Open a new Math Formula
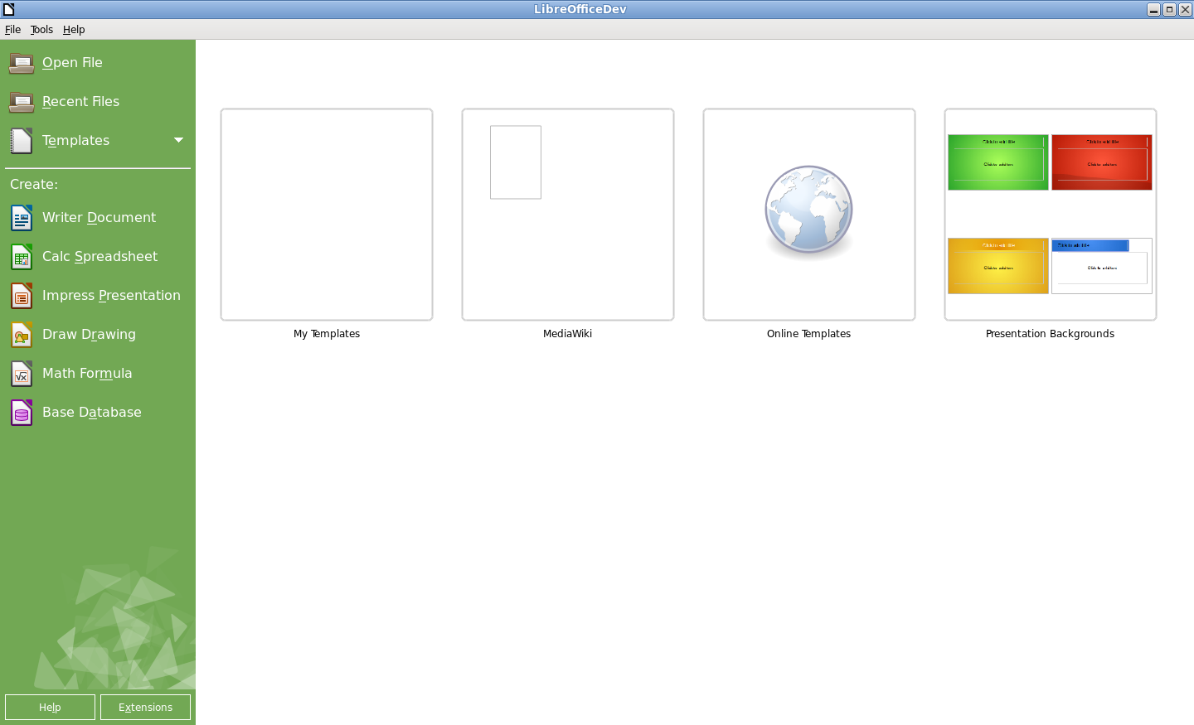Screen dimensions: 1194x725 point(86,374)
